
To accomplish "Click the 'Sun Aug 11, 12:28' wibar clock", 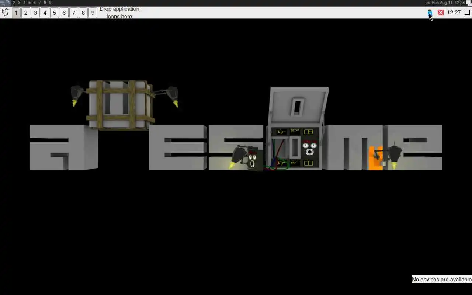I will (448, 3).
